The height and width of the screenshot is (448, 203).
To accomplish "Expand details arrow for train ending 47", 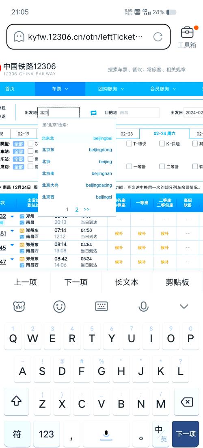I will (x=12, y=259).
